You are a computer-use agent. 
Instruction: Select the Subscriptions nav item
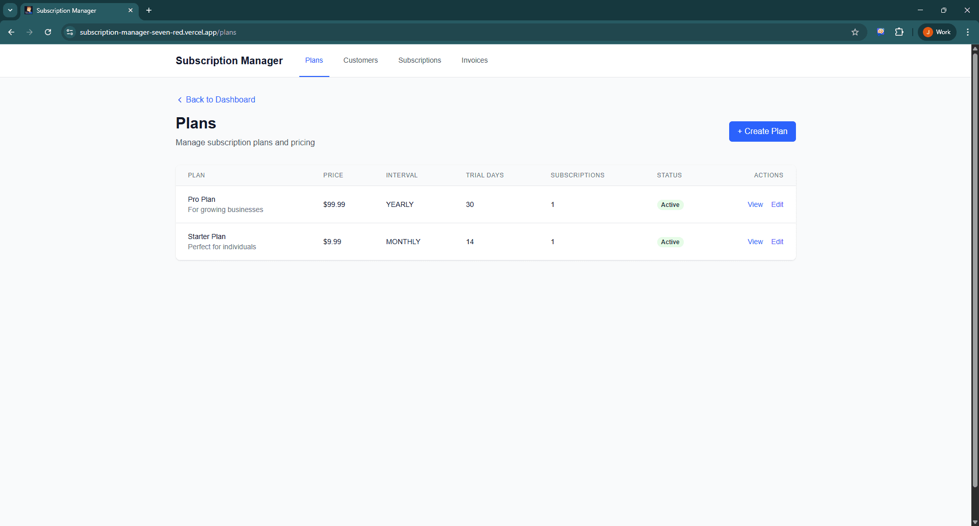[419, 60]
